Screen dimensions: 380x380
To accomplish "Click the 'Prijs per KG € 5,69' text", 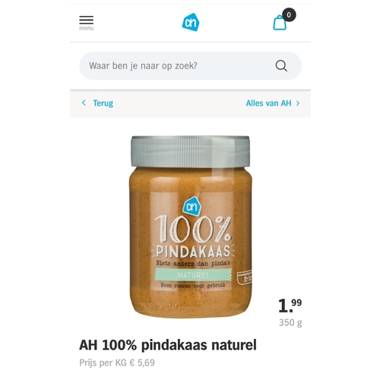I will coord(117,363).
